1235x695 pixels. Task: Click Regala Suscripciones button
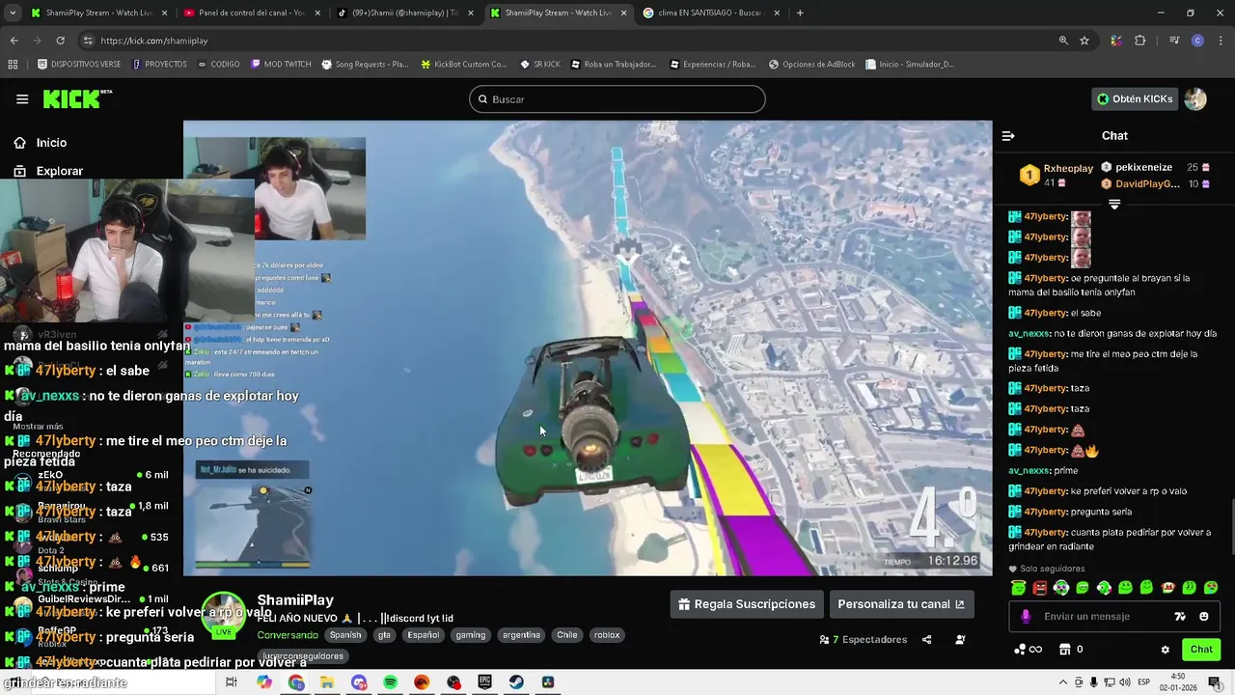click(747, 604)
